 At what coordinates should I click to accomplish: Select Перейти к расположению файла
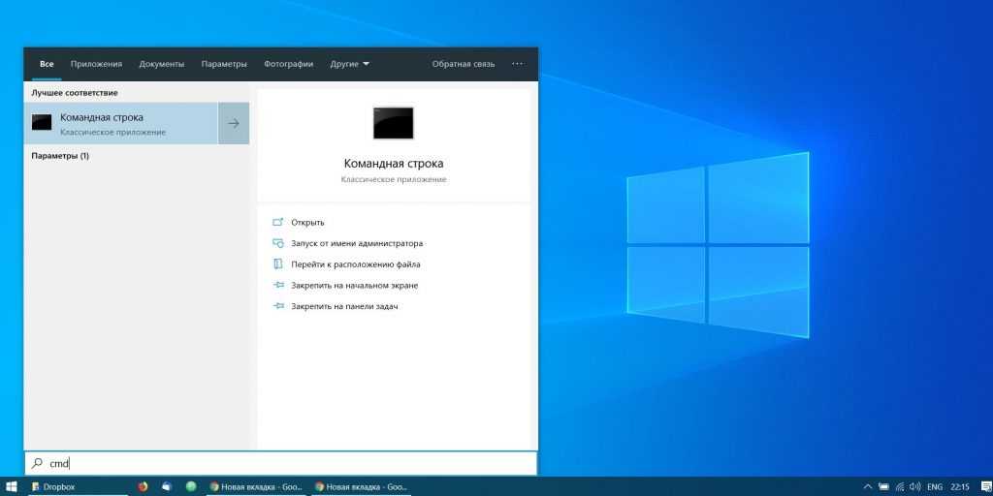click(355, 263)
